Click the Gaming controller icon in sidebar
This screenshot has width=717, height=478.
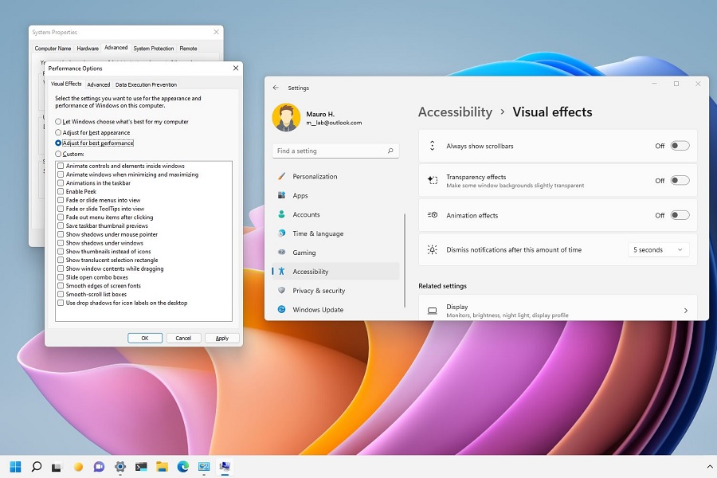(281, 253)
